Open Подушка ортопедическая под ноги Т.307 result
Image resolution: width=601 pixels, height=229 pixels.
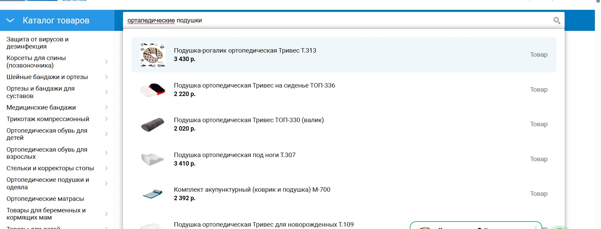[x=234, y=155]
